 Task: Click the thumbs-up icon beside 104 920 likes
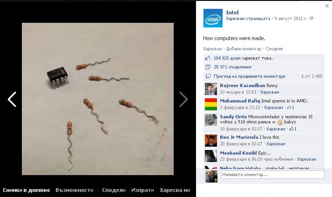pyautogui.click(x=208, y=58)
